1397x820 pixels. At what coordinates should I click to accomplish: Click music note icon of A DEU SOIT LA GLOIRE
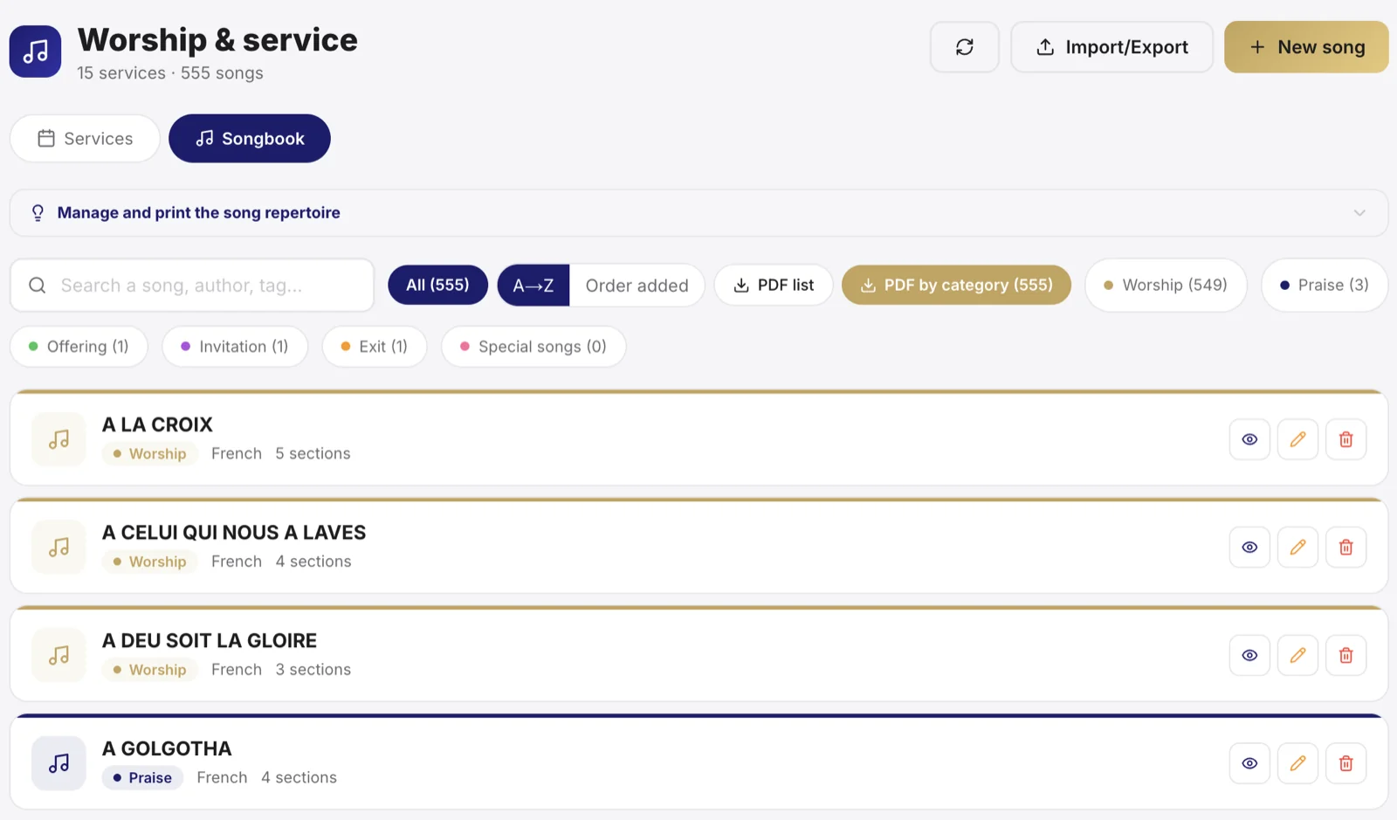58,655
